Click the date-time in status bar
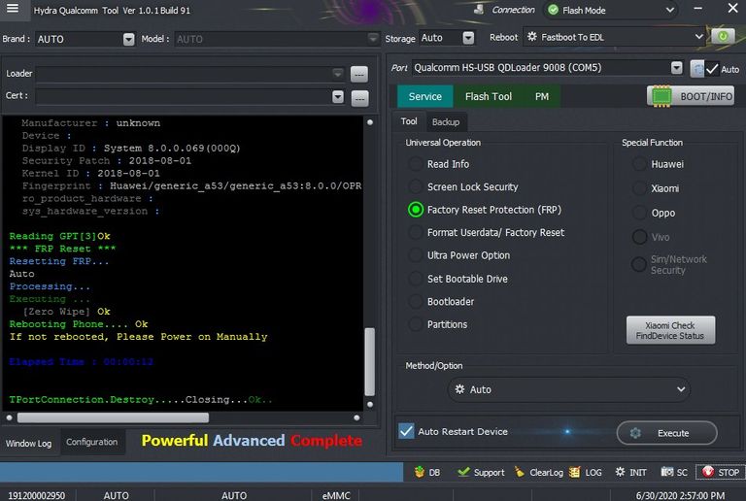The image size is (746, 501). [x=680, y=495]
